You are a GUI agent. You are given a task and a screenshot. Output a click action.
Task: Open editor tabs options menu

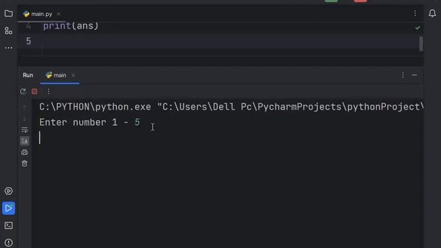click(415, 14)
